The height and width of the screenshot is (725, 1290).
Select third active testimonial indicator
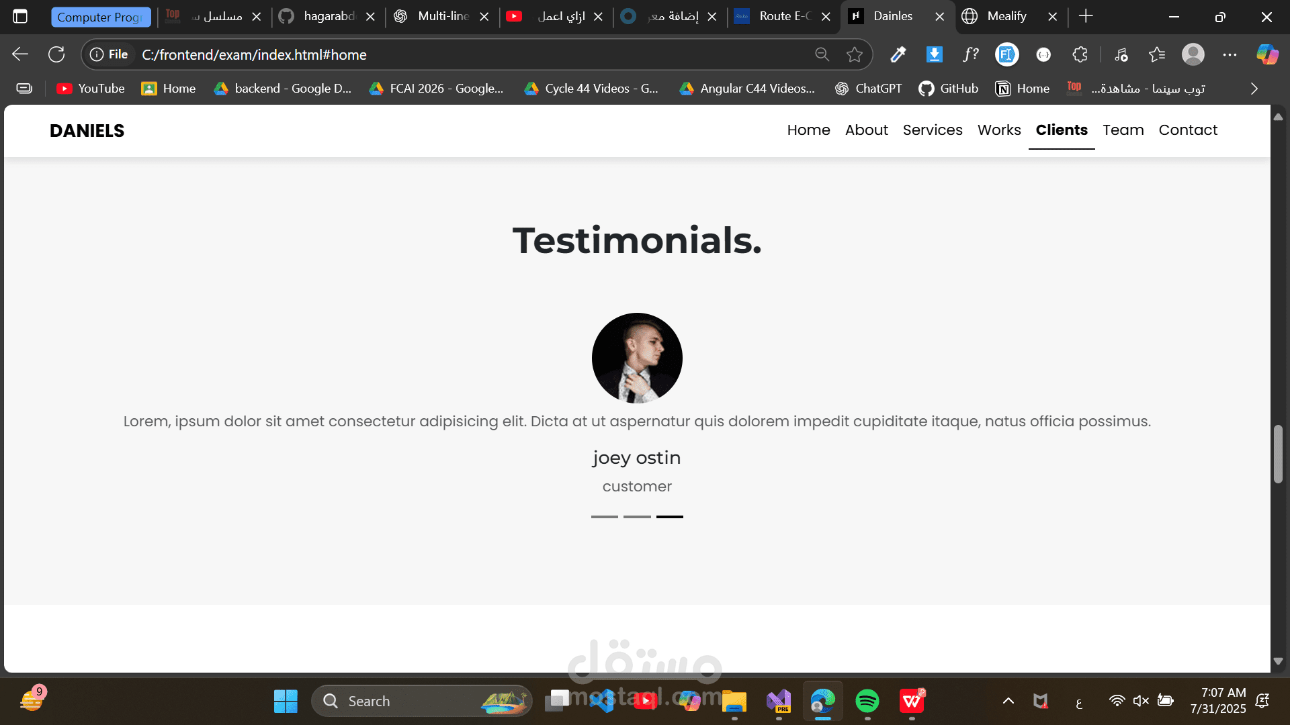coord(670,517)
